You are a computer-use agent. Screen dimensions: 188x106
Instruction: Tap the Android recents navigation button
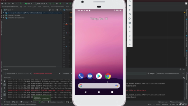tap(112, 92)
